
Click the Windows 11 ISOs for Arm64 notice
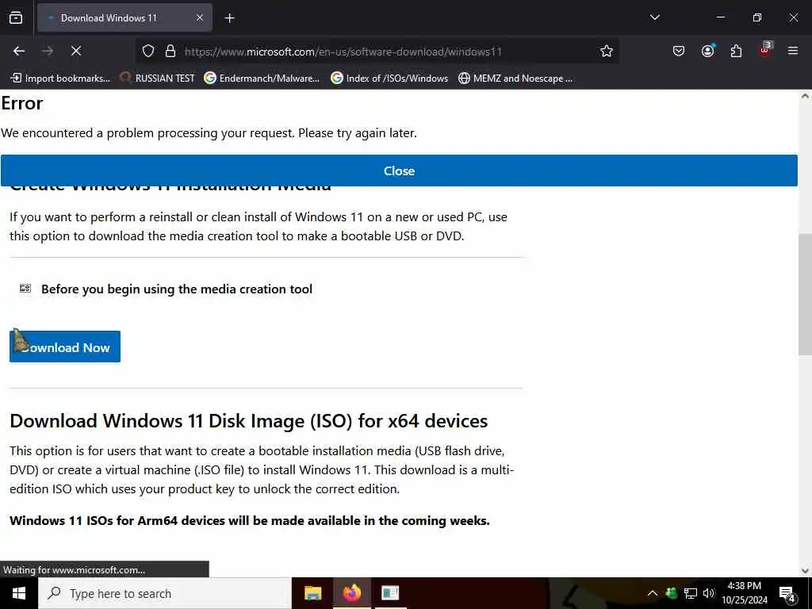point(250,520)
